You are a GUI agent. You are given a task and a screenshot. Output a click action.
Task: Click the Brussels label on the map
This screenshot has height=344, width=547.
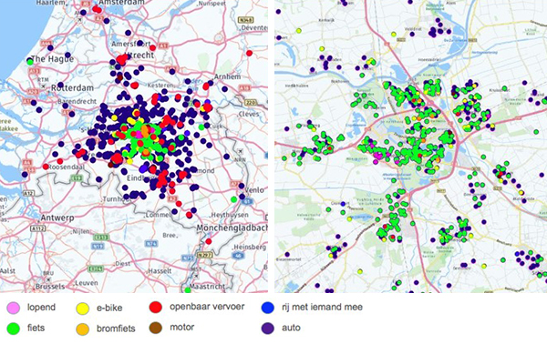coord(50,287)
